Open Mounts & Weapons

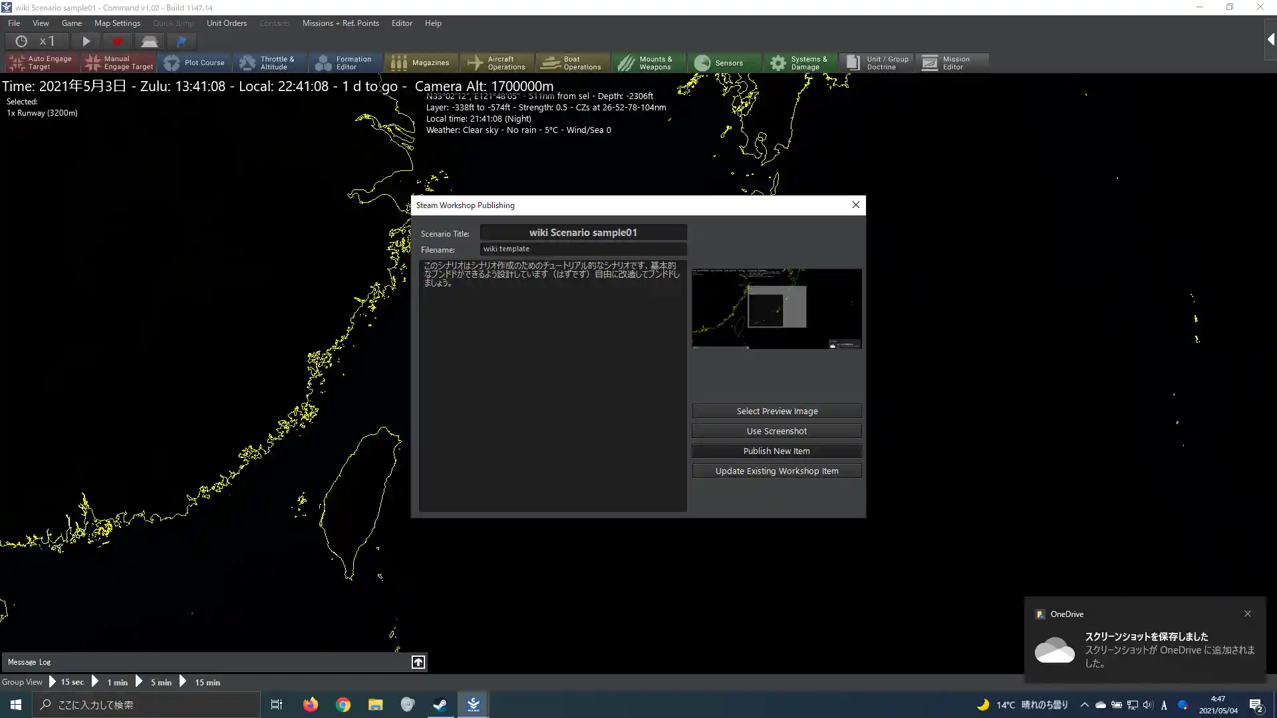648,62
